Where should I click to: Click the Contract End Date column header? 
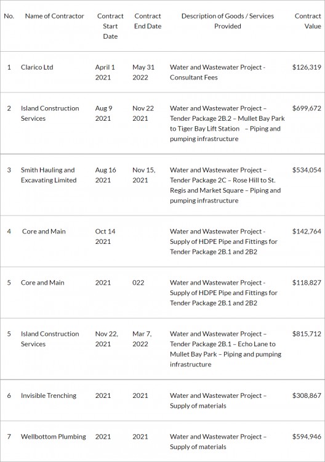pyautogui.click(x=148, y=21)
